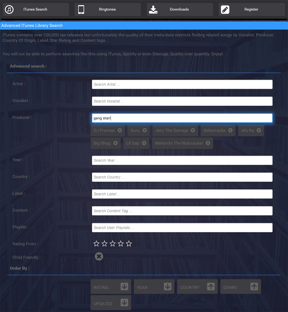This screenshot has height=312, width=288.
Task: Click the Producer field containing gang starr
Action: click(182, 118)
